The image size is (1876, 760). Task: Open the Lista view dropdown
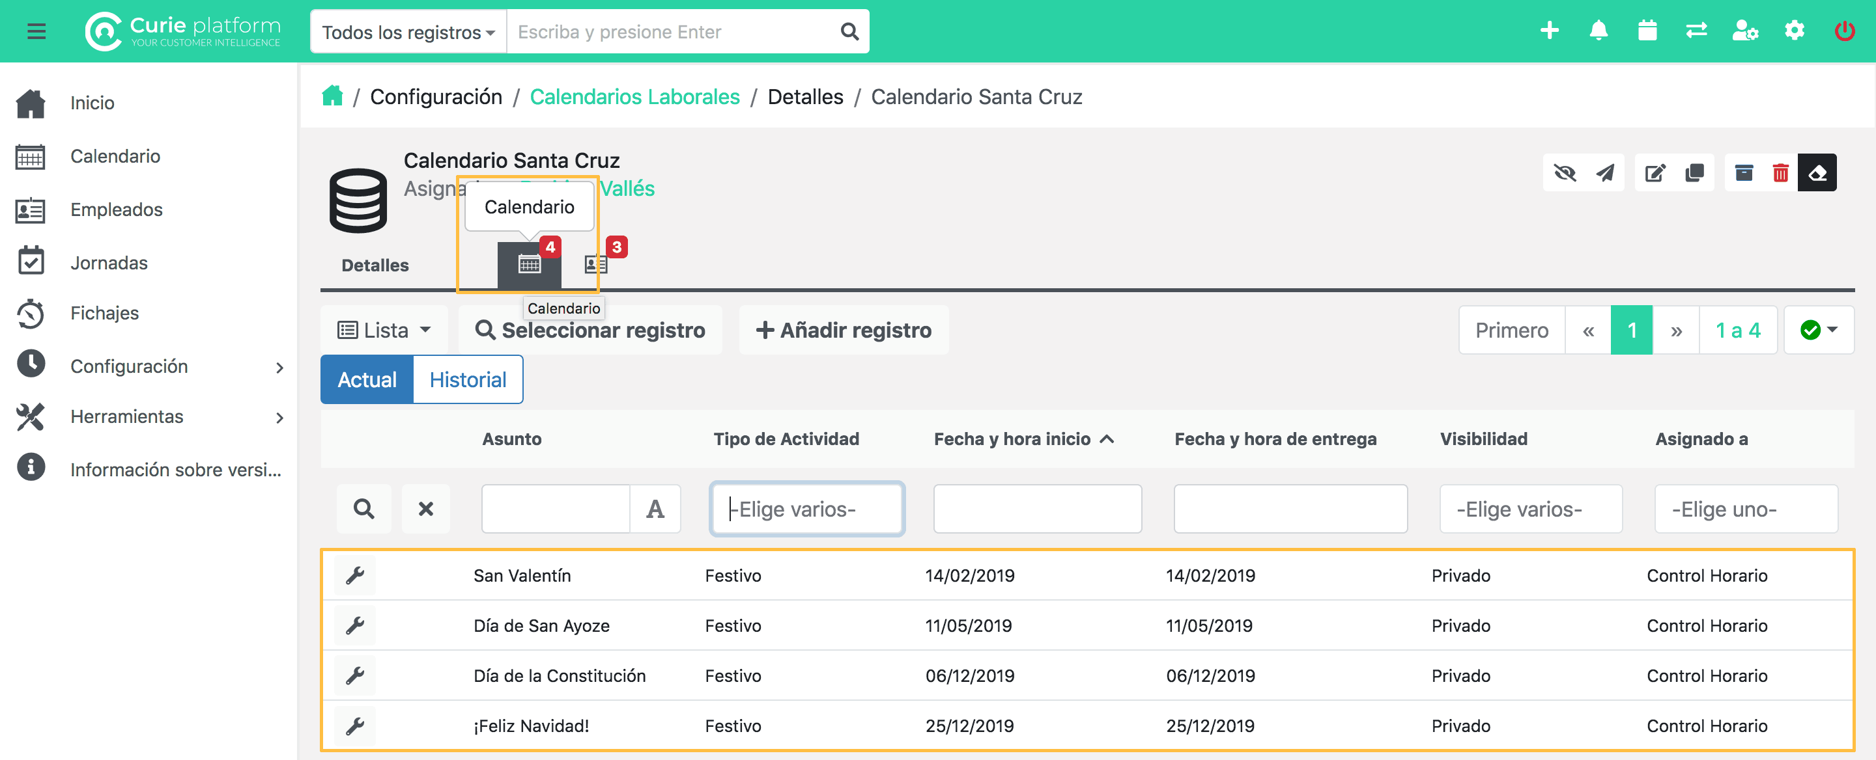click(x=384, y=330)
